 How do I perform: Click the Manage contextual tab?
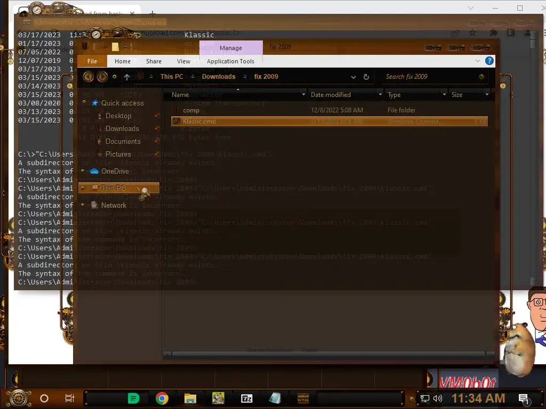coord(231,47)
